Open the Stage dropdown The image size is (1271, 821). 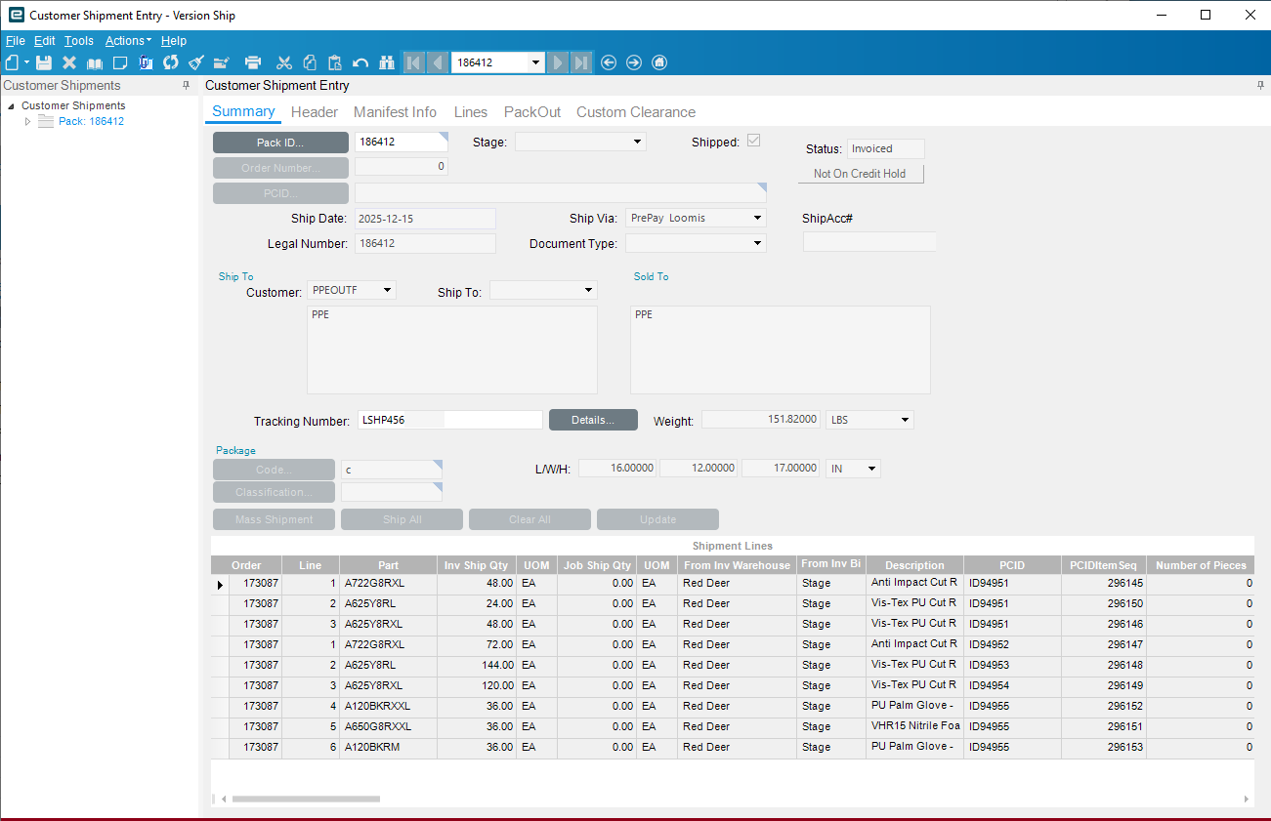tap(637, 142)
